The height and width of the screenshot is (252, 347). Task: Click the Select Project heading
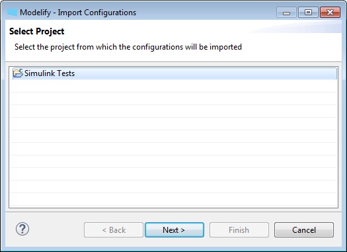[37, 32]
